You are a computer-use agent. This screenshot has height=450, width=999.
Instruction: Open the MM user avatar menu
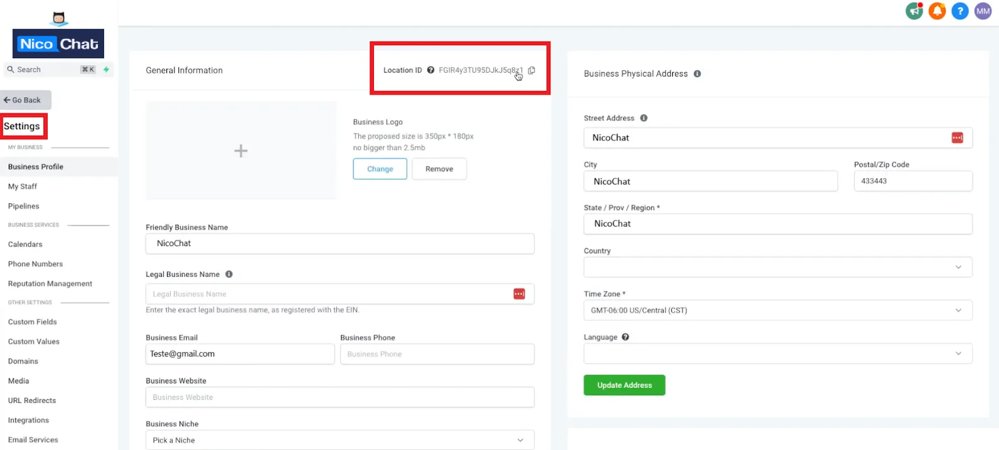[x=983, y=11]
